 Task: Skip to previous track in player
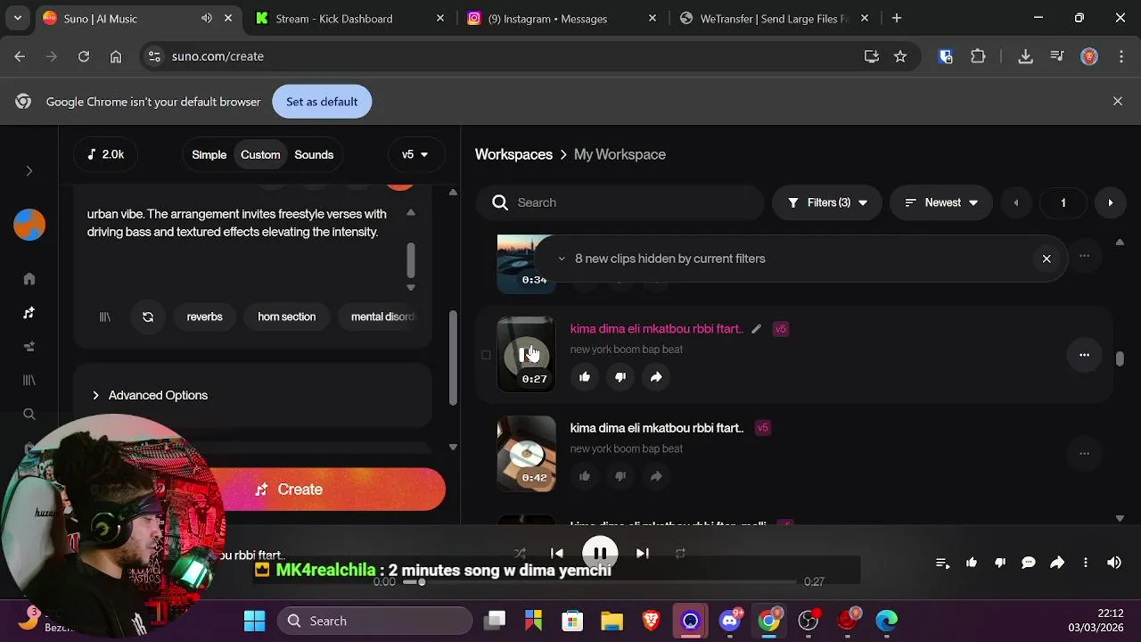(557, 554)
